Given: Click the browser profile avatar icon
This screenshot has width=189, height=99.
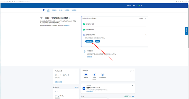Looking at the screenshot, I should [187, 2].
